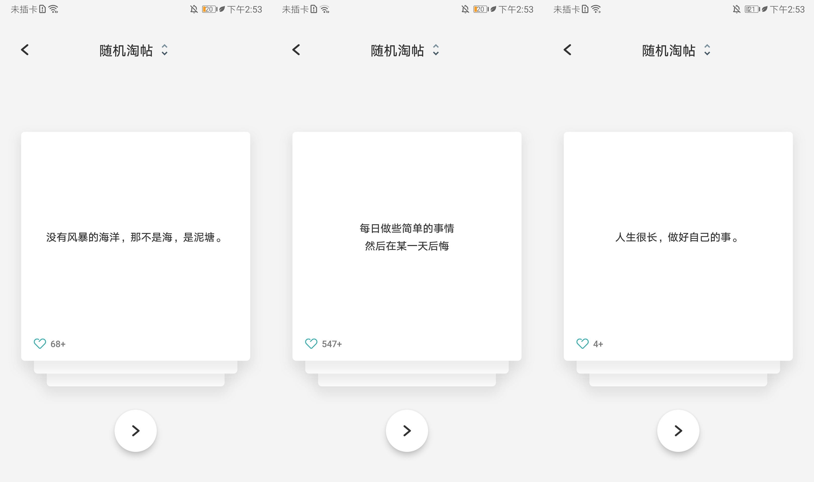Image resolution: width=814 pixels, height=482 pixels.
Task: Tap the muted notification bell on left status bar
Action: point(194,10)
